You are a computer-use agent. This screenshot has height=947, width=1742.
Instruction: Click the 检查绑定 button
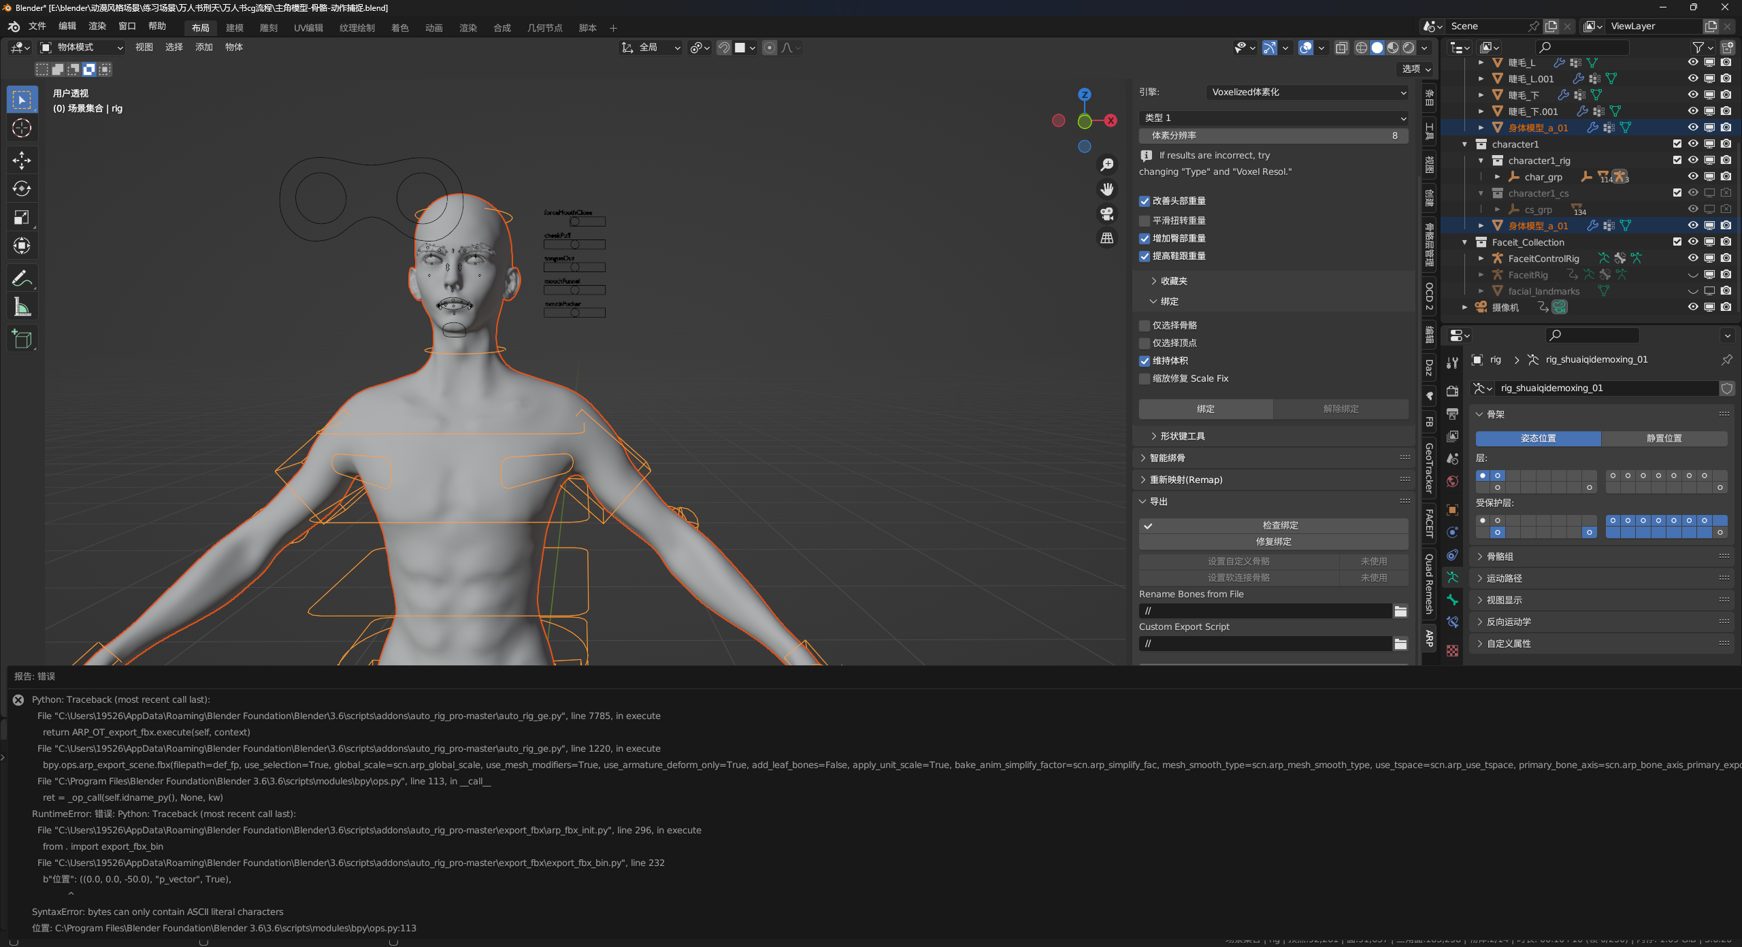tap(1274, 525)
